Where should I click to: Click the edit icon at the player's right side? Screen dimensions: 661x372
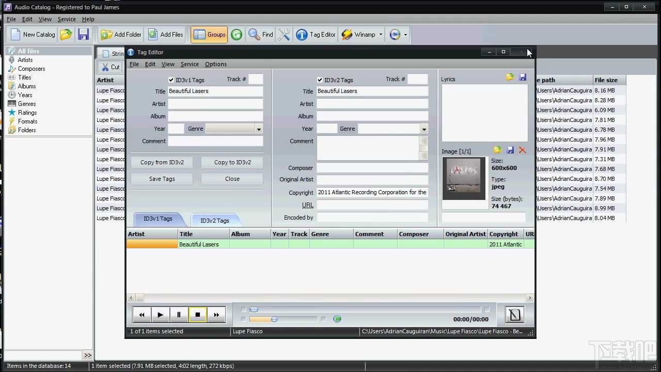[x=514, y=315]
